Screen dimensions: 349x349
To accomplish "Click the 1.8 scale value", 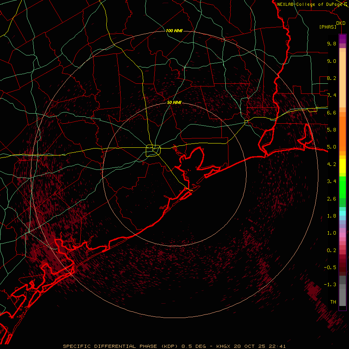I will [332, 216].
